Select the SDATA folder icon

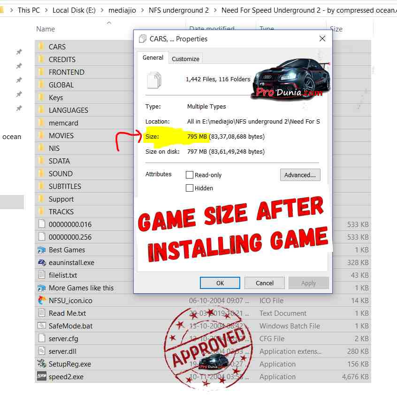(x=40, y=161)
